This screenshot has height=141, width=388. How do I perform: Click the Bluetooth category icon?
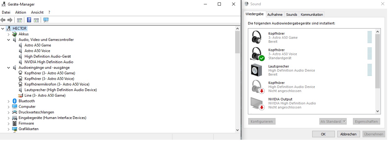[15, 101]
